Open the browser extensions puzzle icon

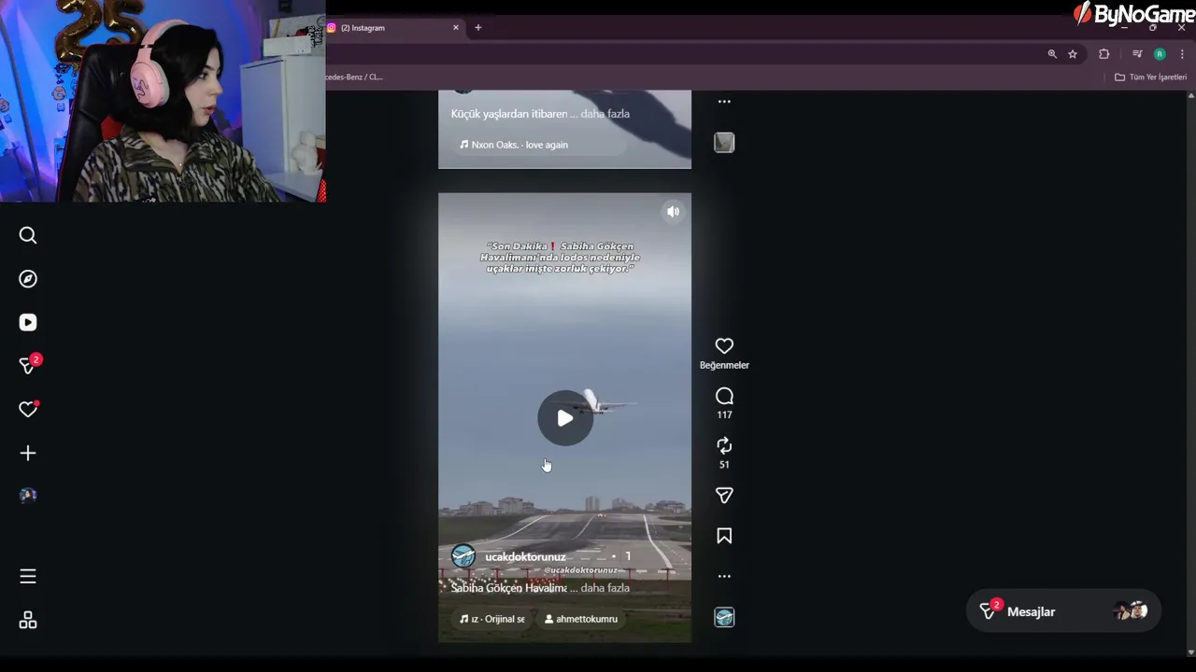click(1104, 54)
